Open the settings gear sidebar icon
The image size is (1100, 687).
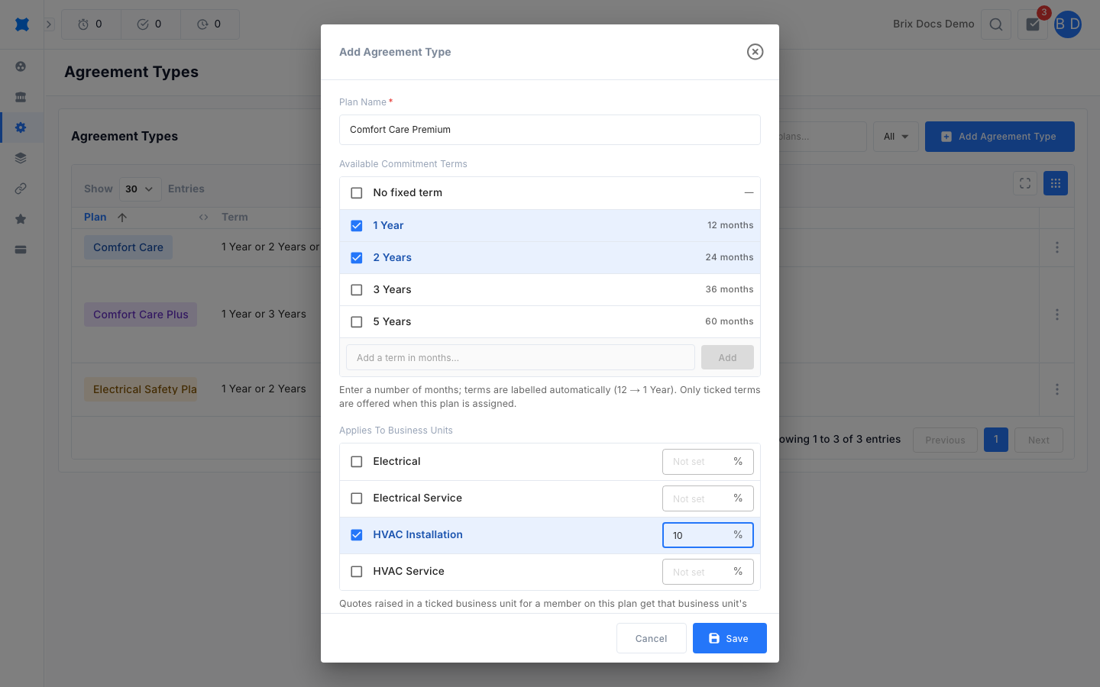(21, 127)
